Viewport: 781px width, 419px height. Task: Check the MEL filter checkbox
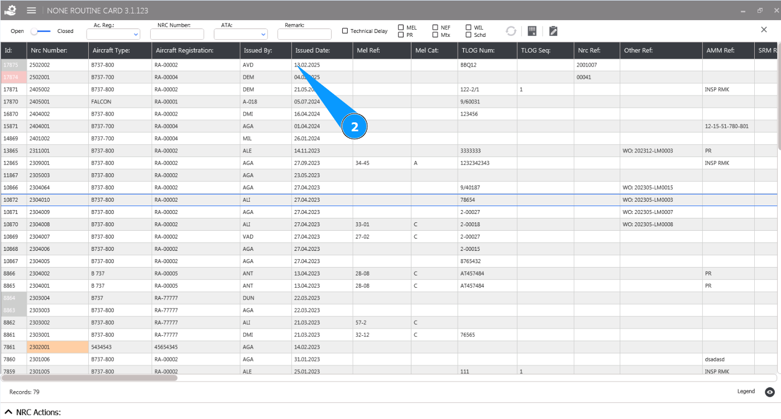[x=401, y=27]
